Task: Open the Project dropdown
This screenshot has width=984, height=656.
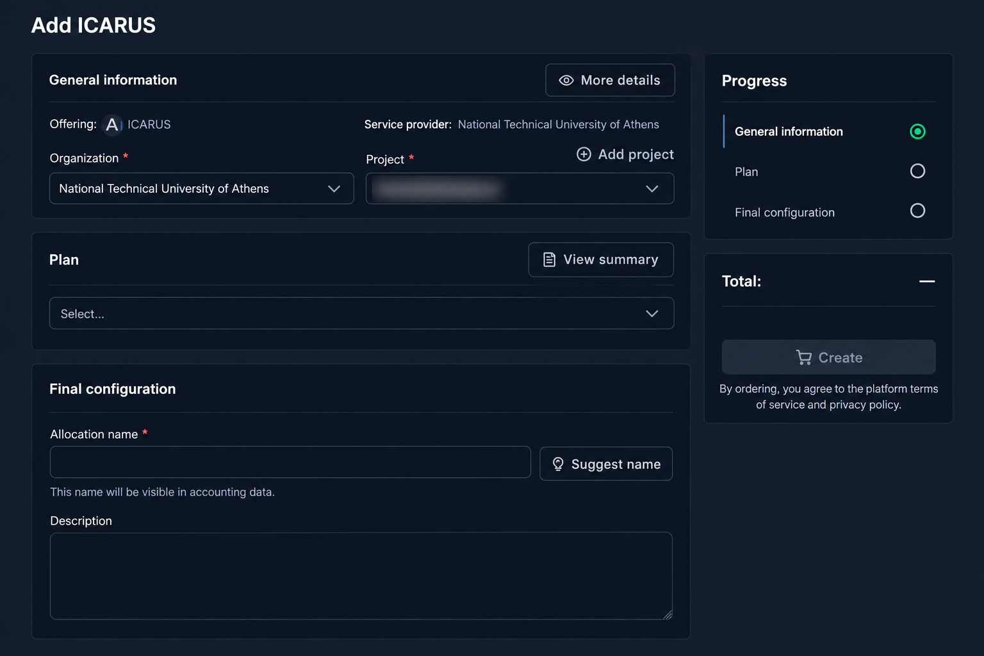Action: click(x=520, y=188)
